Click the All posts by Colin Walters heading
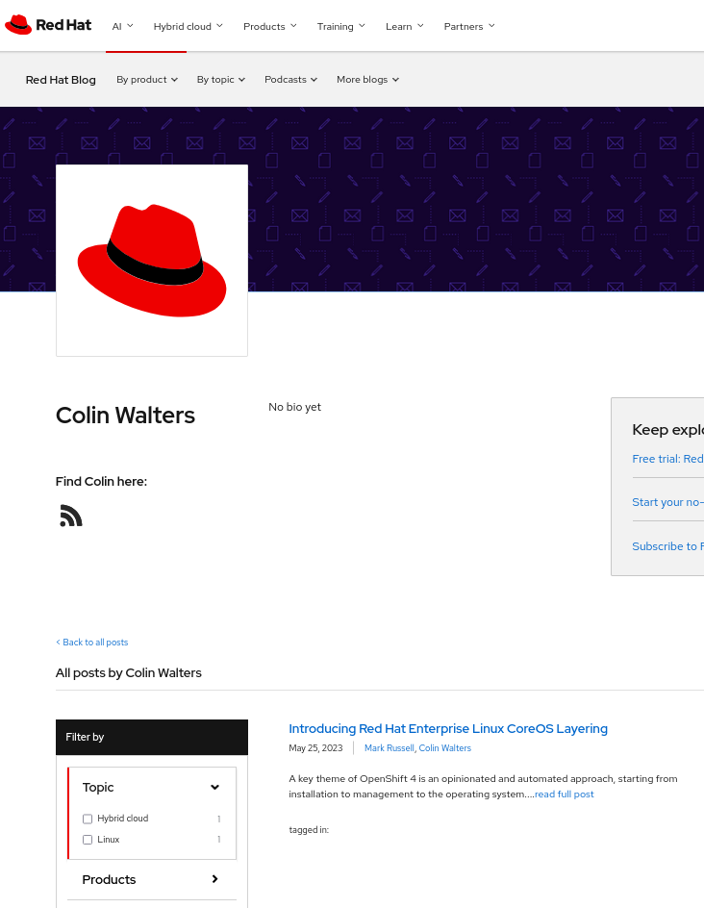This screenshot has width=704, height=908. point(129,673)
